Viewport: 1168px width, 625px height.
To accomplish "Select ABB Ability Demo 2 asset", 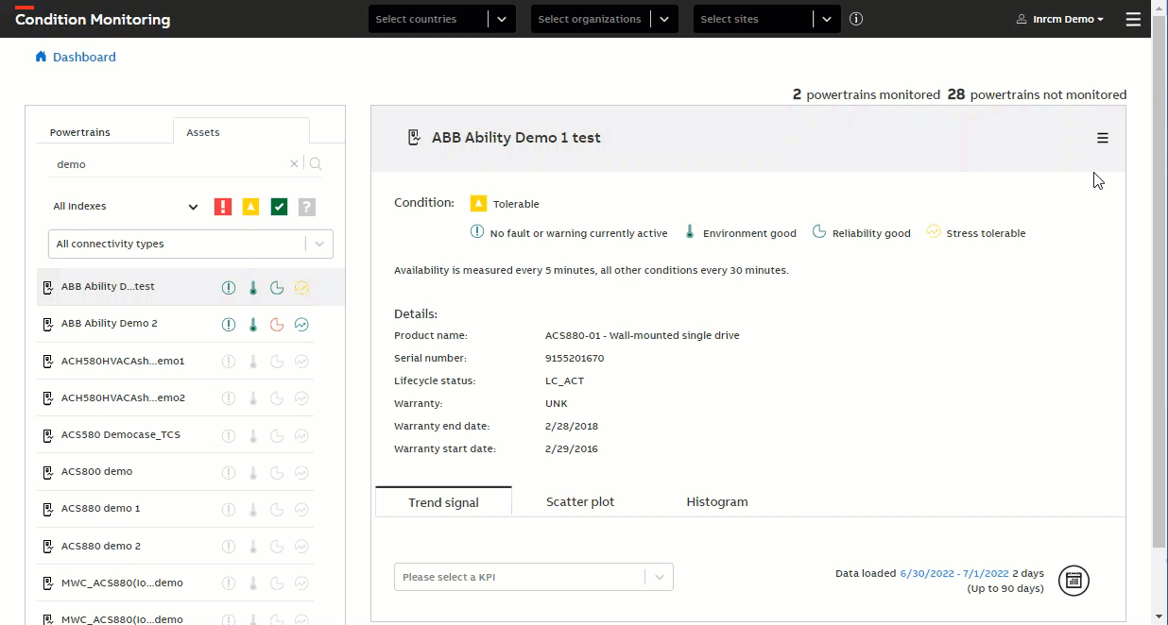I will click(110, 324).
